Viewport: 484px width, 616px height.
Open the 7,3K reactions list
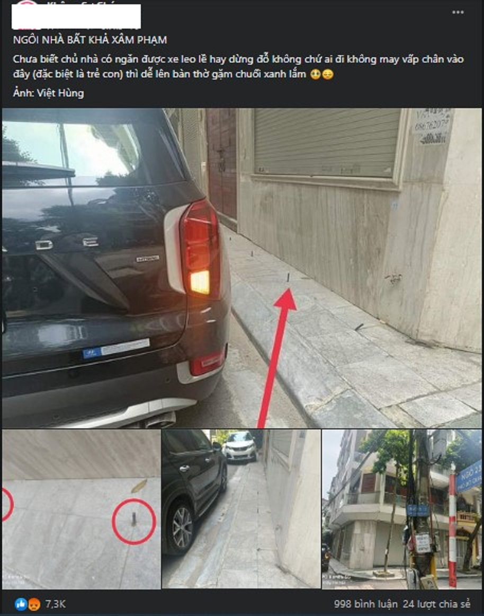pyautogui.click(x=56, y=604)
